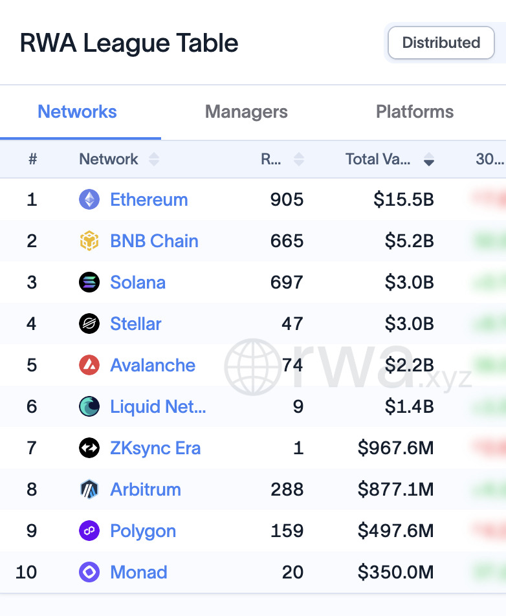The image size is (506, 616).
Task: Click the Monad logo icon
Action: click(89, 572)
